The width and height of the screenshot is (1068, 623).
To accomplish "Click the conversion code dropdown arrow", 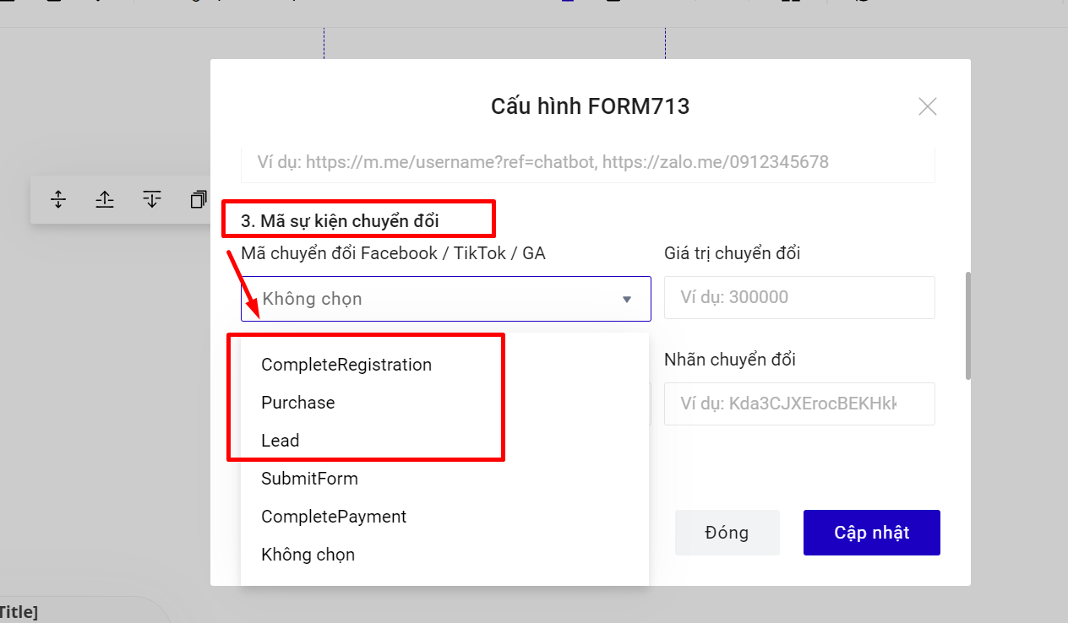I will [627, 299].
